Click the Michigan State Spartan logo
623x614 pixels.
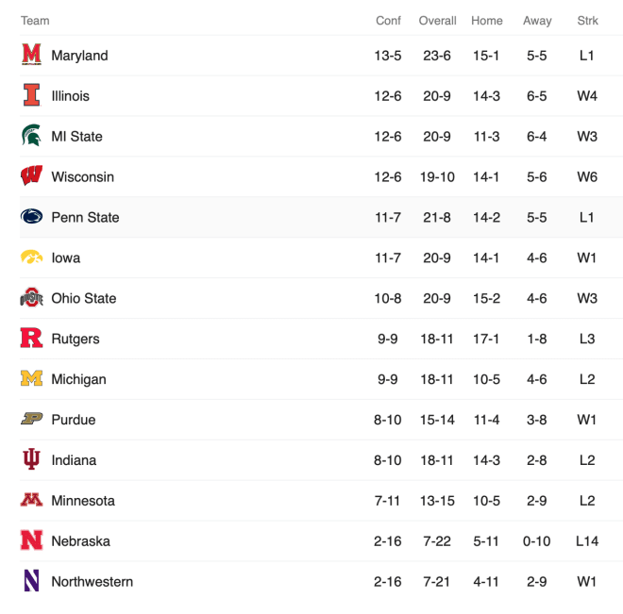pos(31,135)
